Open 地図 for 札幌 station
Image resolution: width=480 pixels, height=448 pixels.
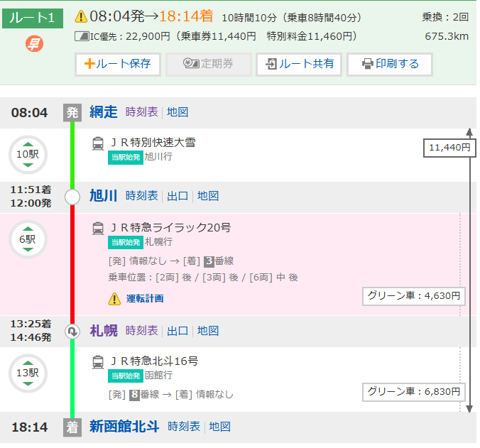click(x=208, y=331)
